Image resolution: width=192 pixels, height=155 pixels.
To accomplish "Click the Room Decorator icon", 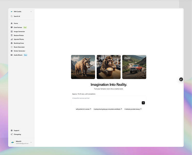I will click(12, 47).
